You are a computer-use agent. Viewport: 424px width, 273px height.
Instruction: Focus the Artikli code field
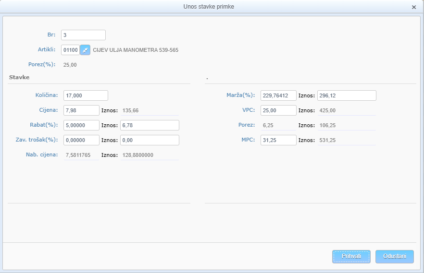pos(70,50)
